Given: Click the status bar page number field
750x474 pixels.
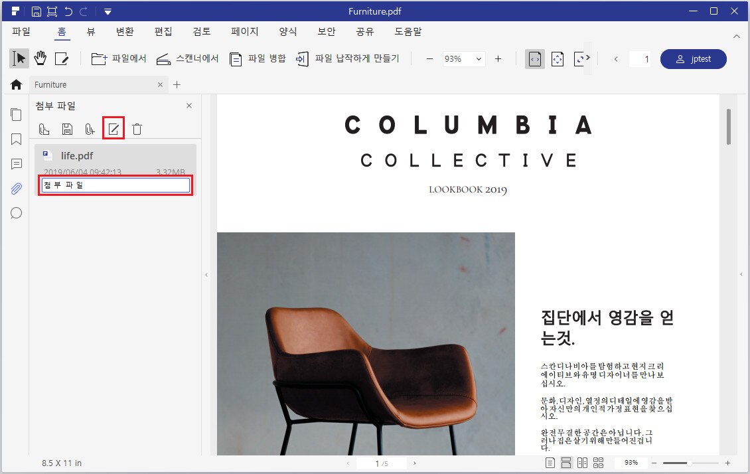Looking at the screenshot, I should 382,463.
